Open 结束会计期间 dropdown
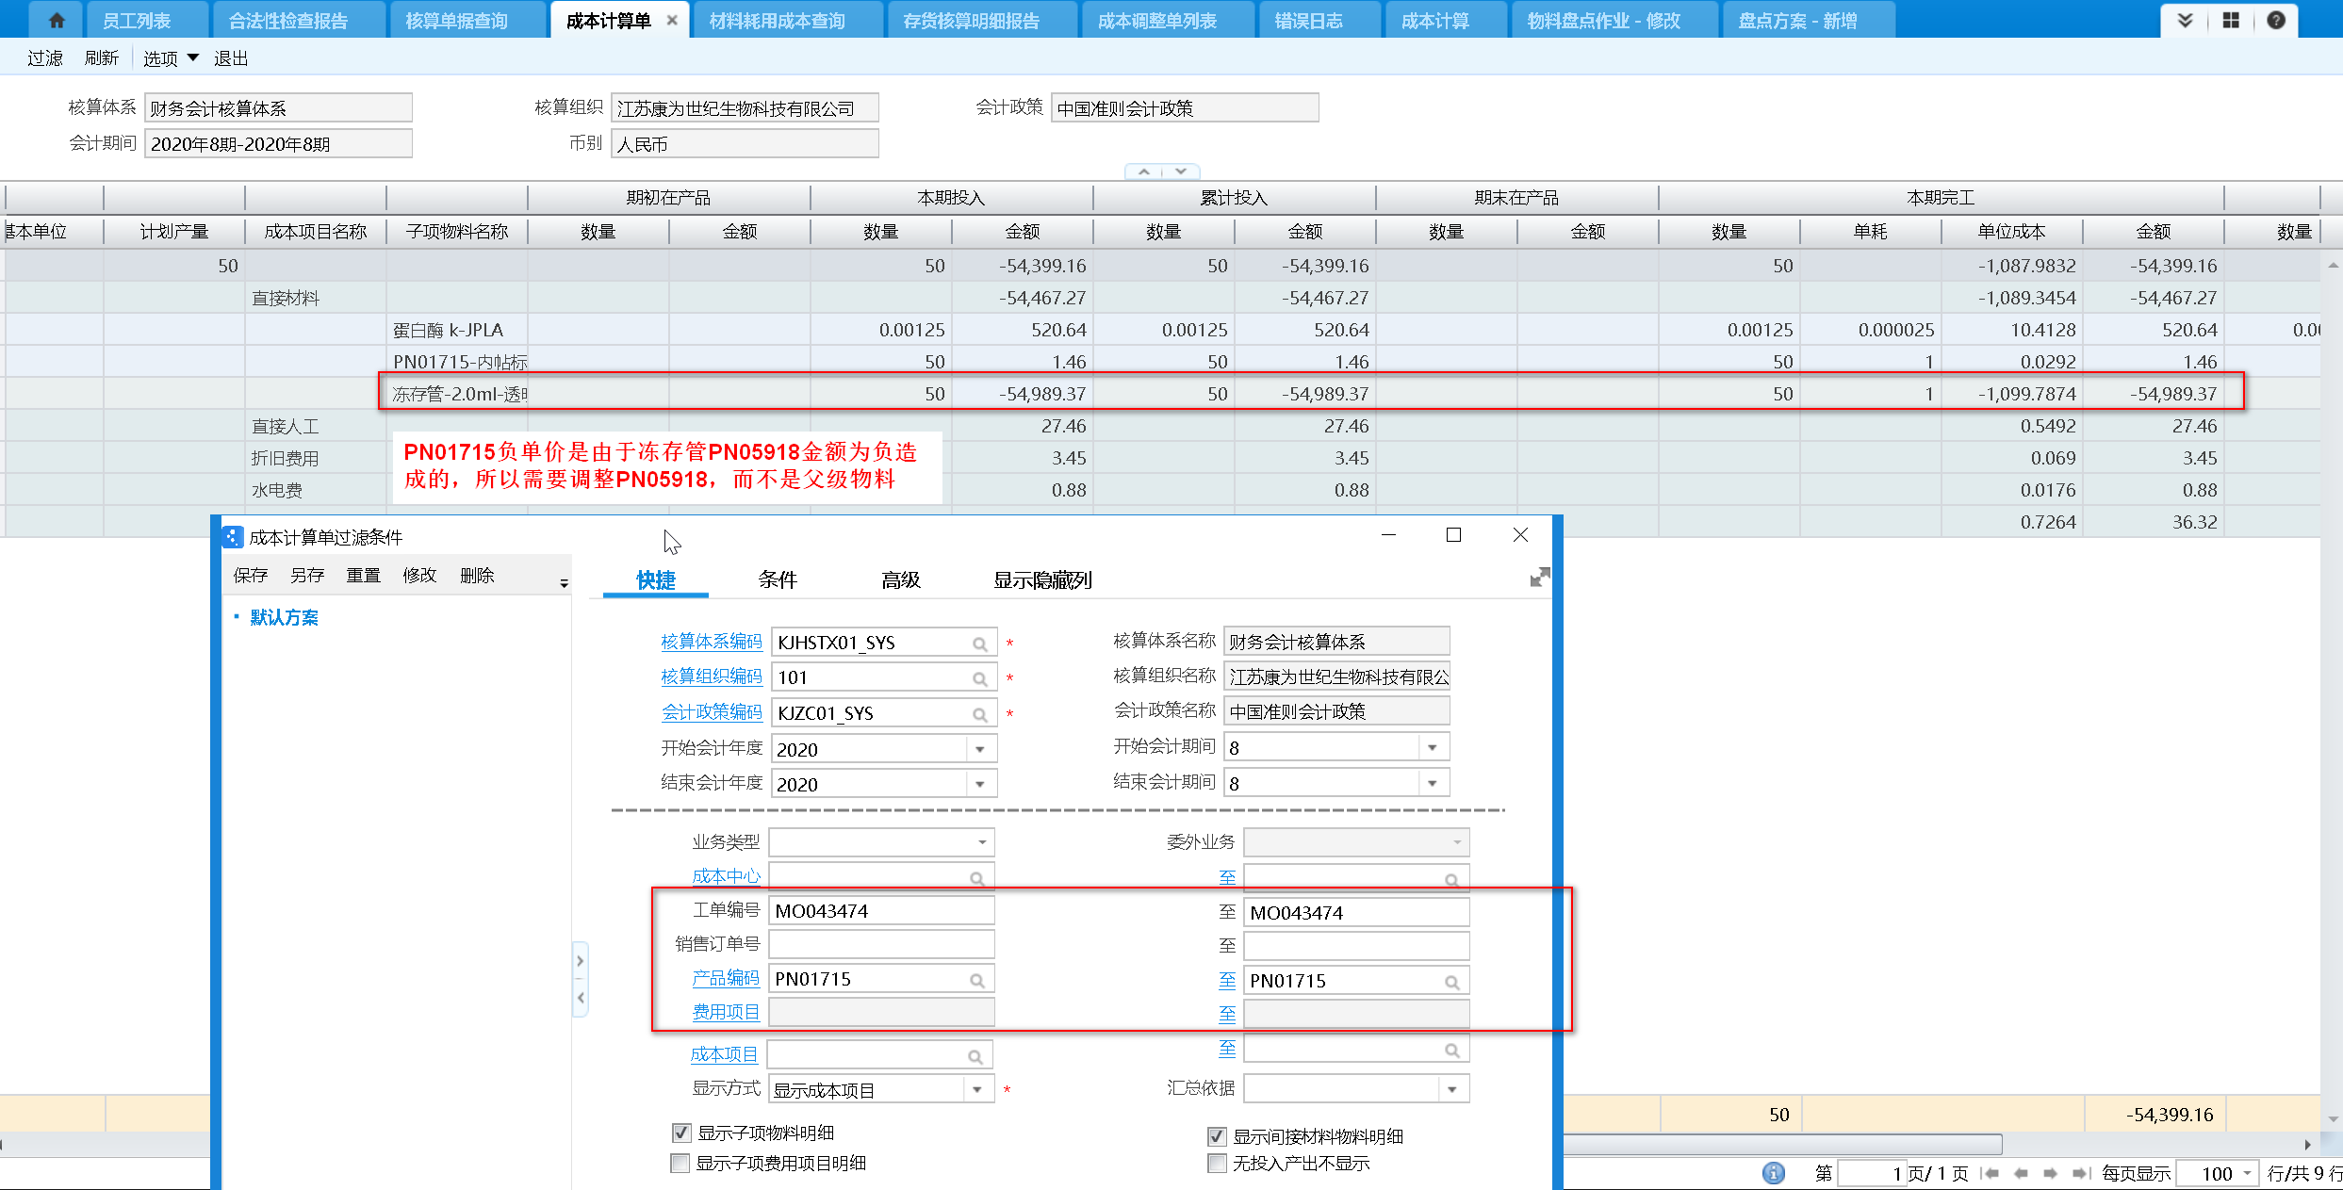This screenshot has height=1190, width=2343. coord(1433,783)
